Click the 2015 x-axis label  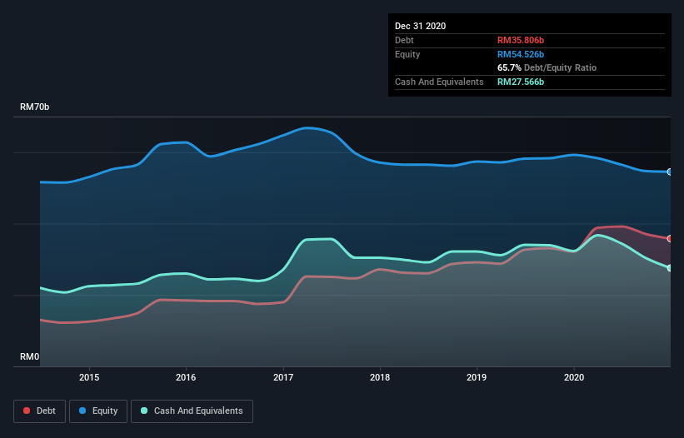pos(89,377)
